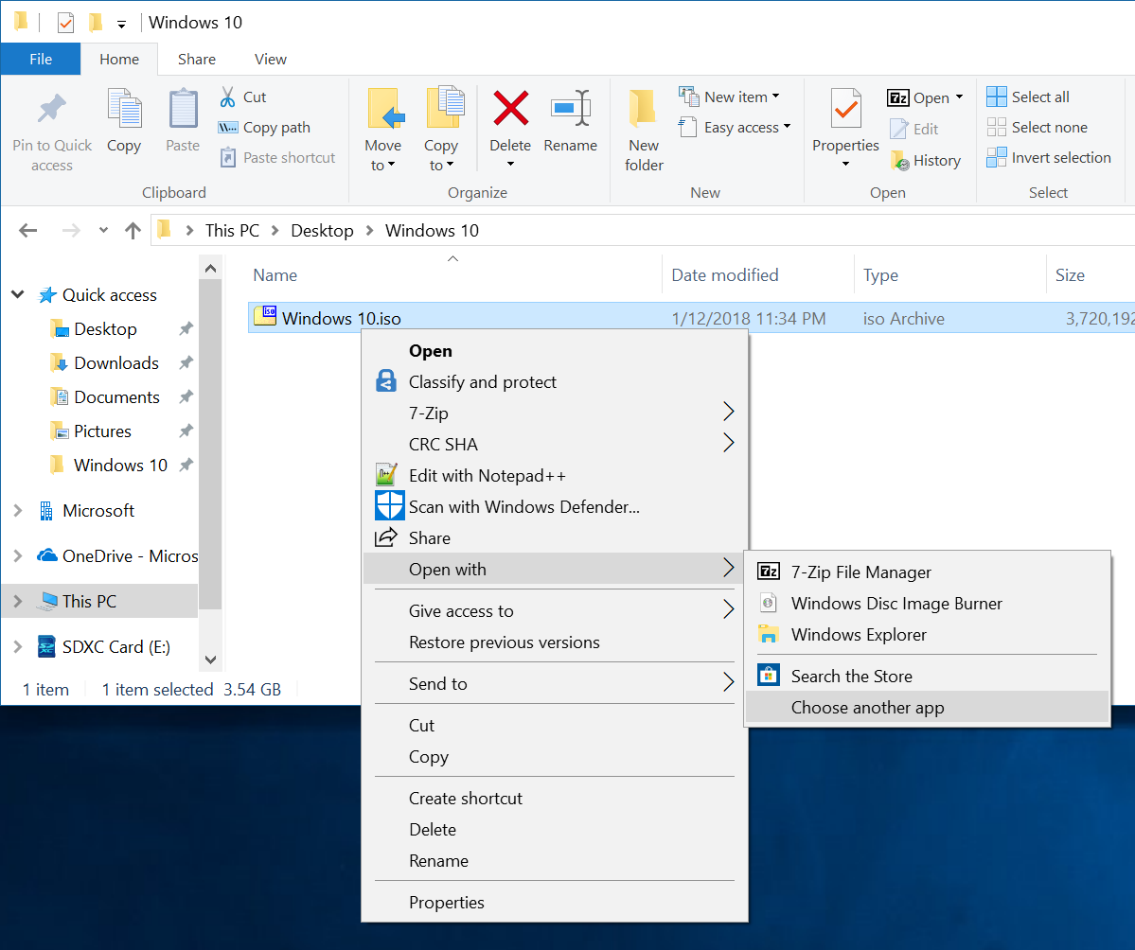
Task: Click the red Delete icon in ribbon
Action: (x=510, y=109)
